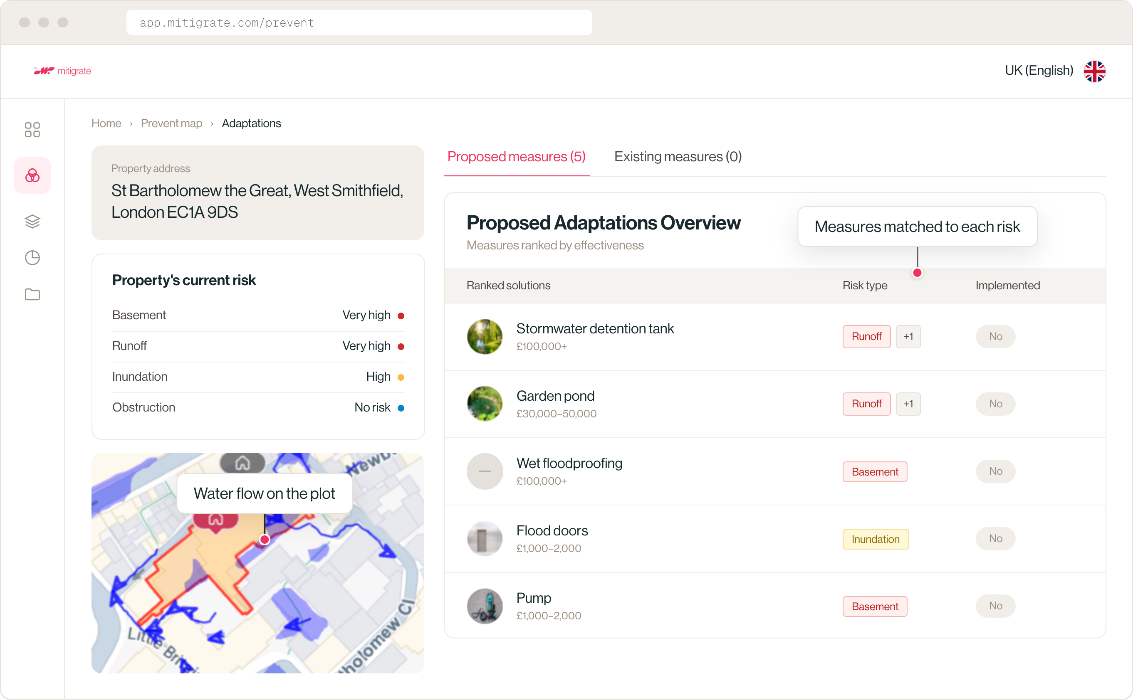Click the orange dot beside Inundation risk
1133x700 pixels.
coord(401,377)
